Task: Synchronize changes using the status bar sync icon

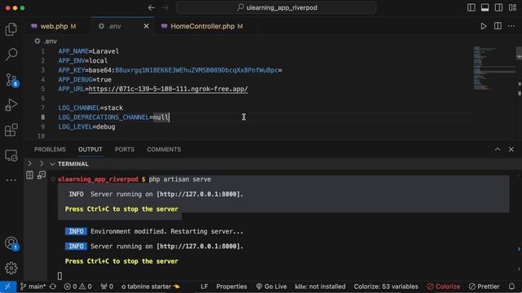Action: coord(53,286)
